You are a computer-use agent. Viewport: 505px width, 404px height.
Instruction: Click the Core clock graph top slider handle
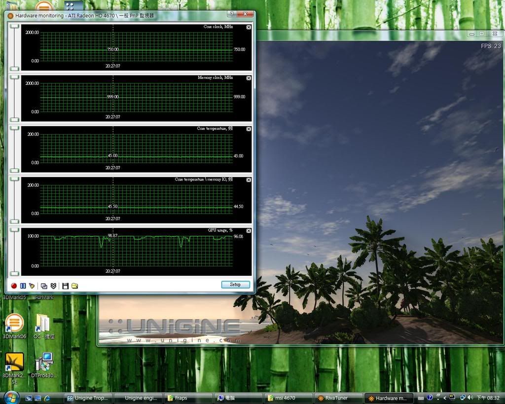[14, 26]
